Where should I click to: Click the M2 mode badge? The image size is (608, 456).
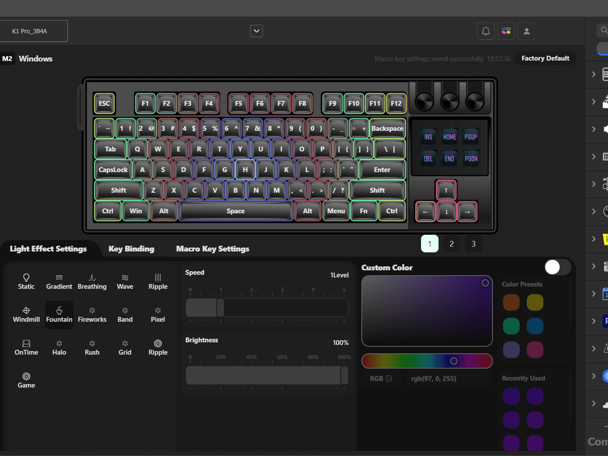click(x=7, y=58)
